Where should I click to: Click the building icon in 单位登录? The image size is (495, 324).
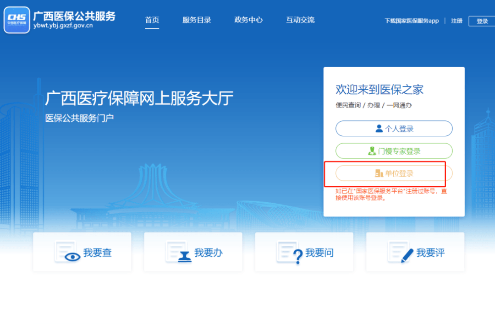point(379,173)
